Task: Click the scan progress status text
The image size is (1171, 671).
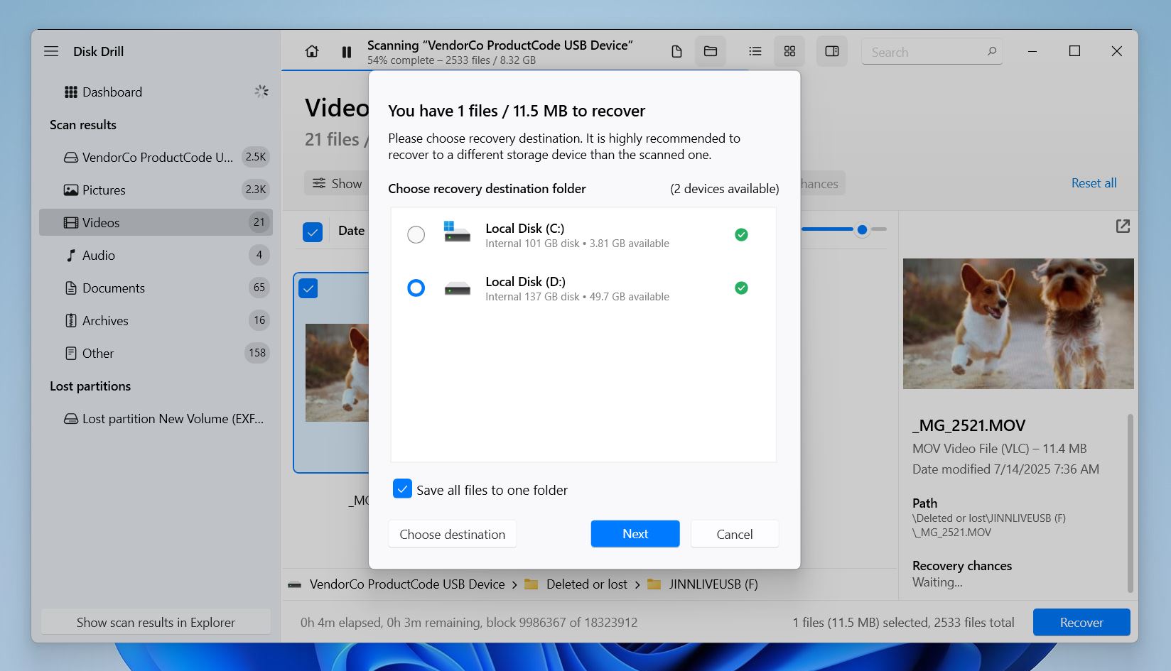Action: click(451, 60)
